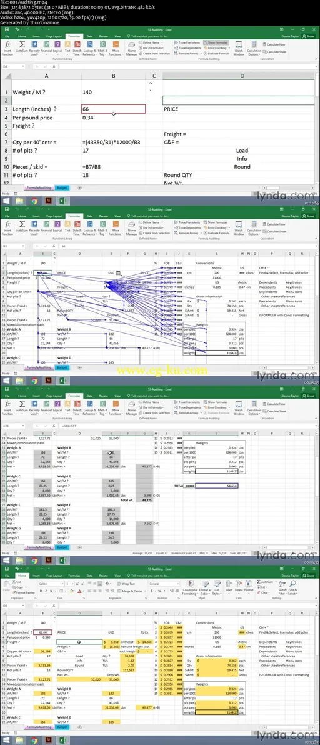Click Share in the Home ribbon frame
Viewport: 320px width, 745px height.
point(309,575)
